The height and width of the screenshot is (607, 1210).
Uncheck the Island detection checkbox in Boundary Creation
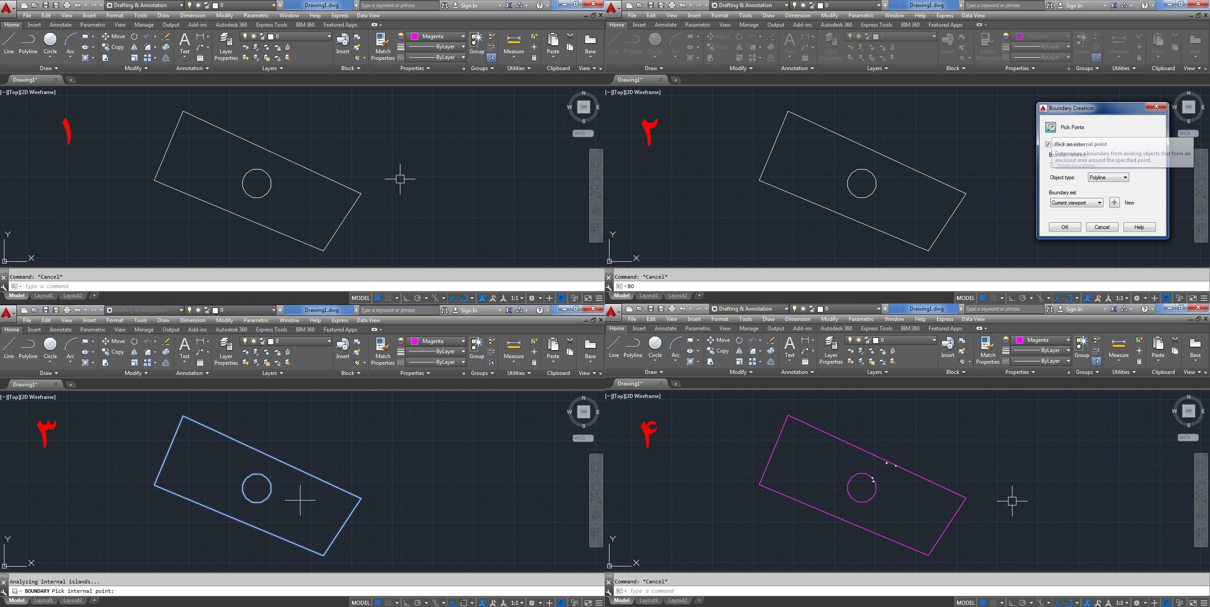(x=1048, y=144)
